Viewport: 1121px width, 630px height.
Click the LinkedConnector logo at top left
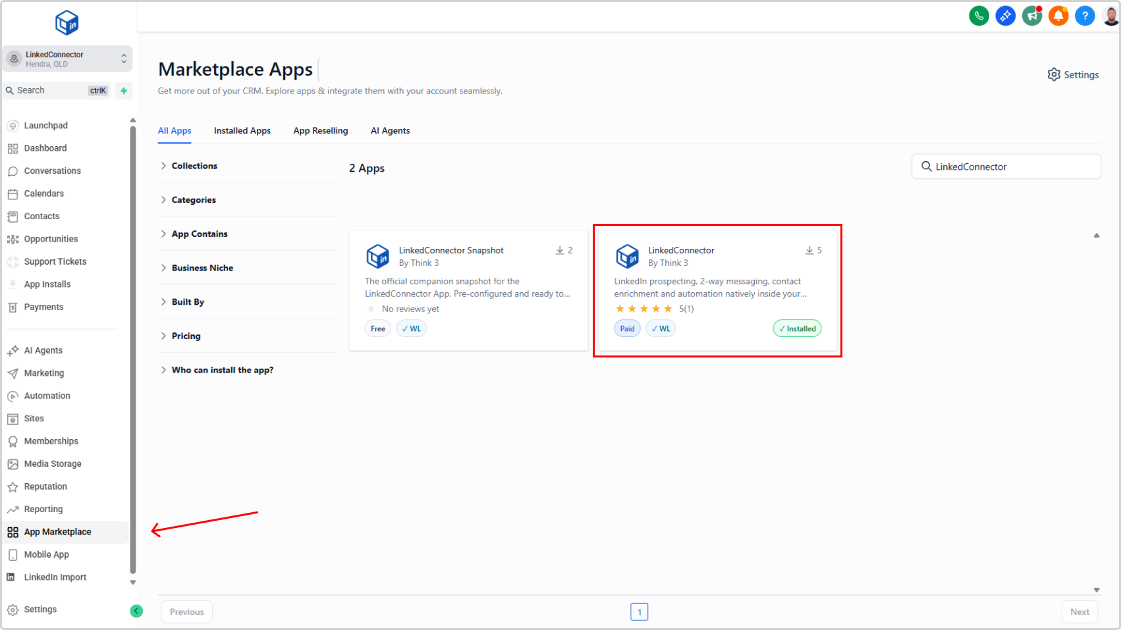pos(67,23)
